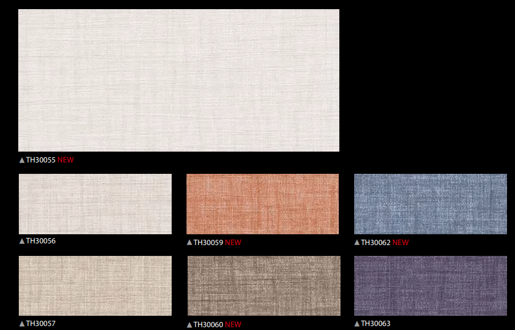Click the TH30056 product code label
Viewport: 515px width, 330px height.
[x=40, y=241]
